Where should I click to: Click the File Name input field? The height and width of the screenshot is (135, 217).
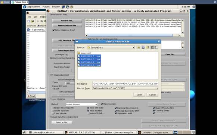[x=125, y=84]
